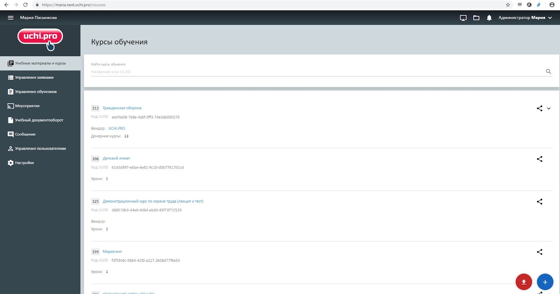Bookmark the page with star icon

(x=508, y=5)
